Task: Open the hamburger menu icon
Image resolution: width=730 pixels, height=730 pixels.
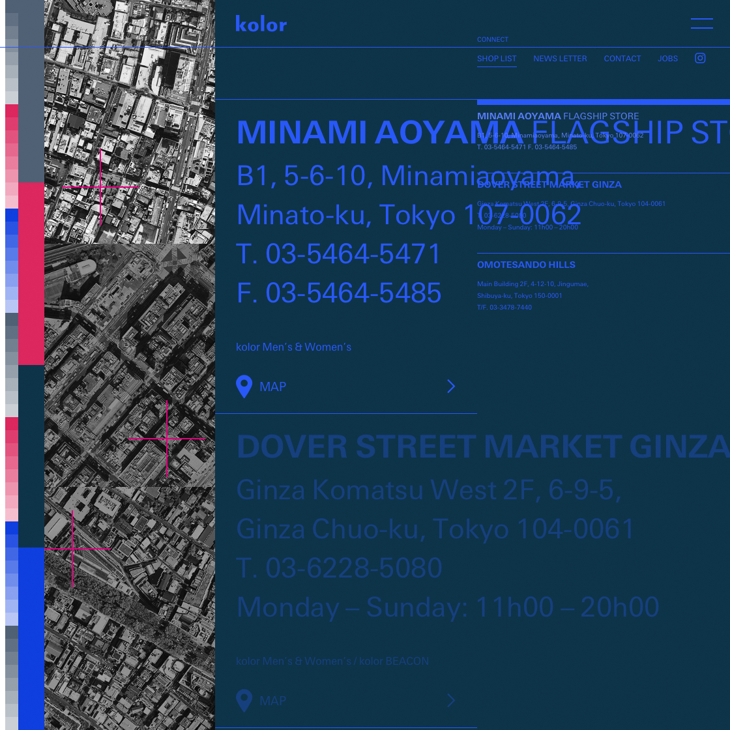Action: [x=701, y=23]
